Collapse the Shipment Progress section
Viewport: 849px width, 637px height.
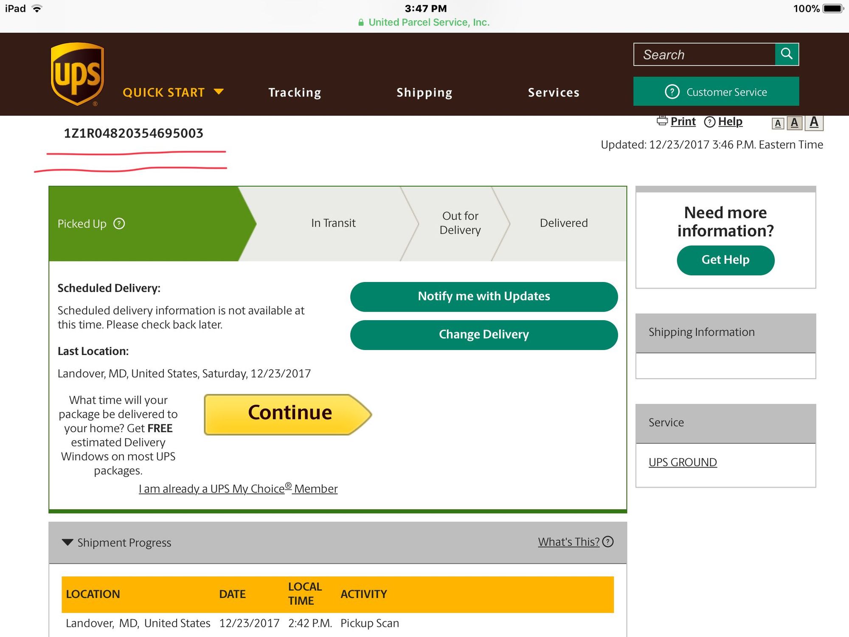pos(67,542)
